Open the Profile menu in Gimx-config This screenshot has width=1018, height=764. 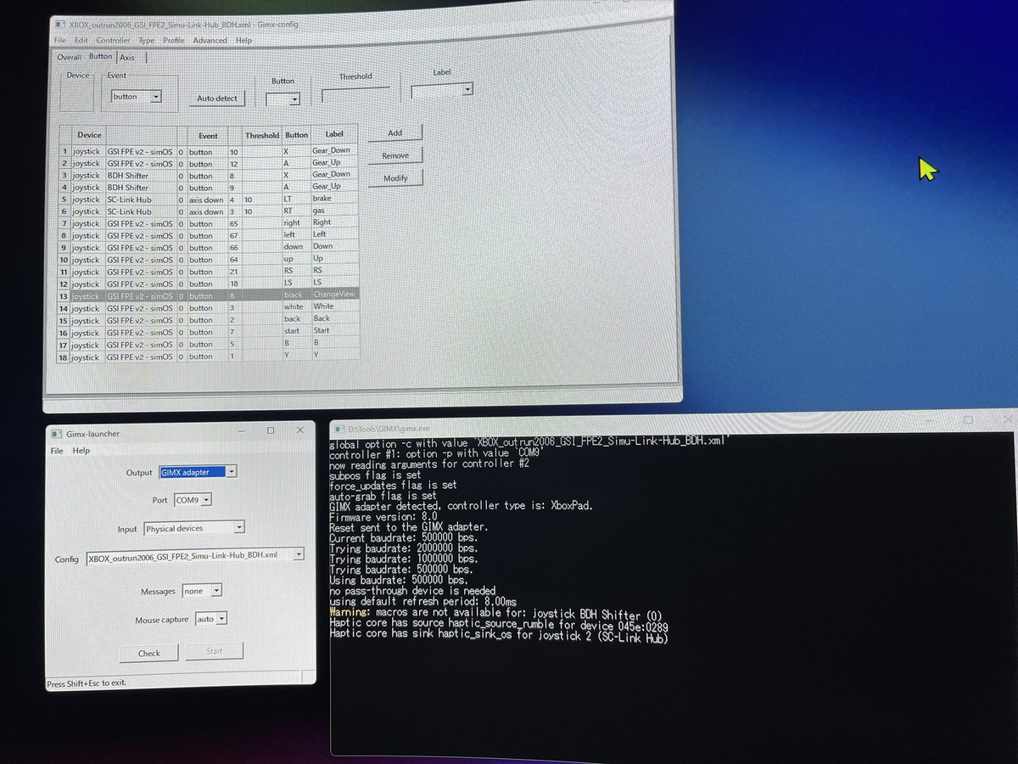coord(174,41)
